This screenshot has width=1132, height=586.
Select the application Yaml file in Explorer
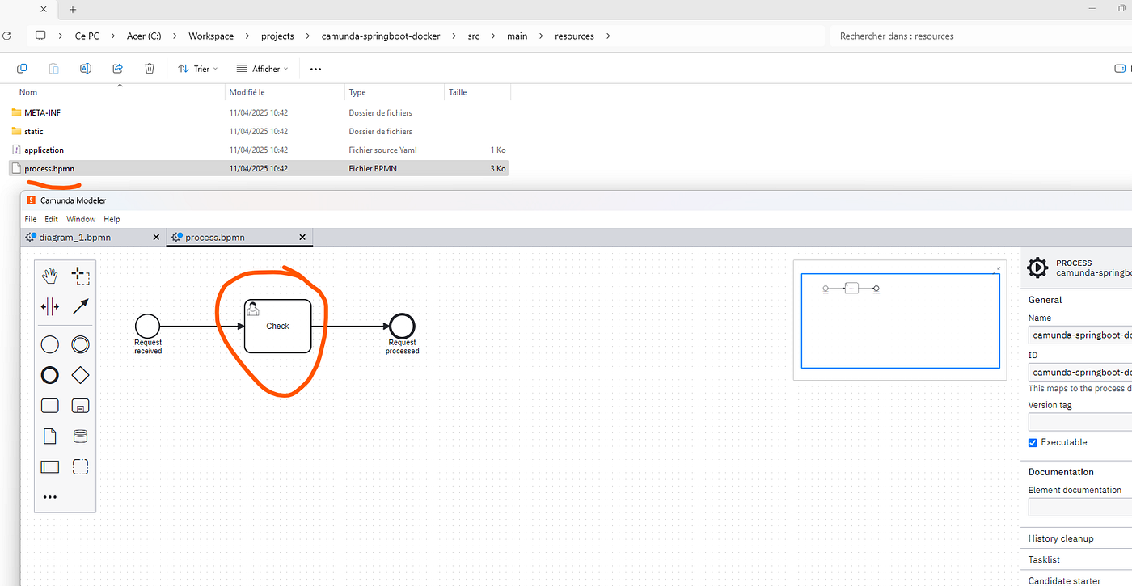click(44, 150)
